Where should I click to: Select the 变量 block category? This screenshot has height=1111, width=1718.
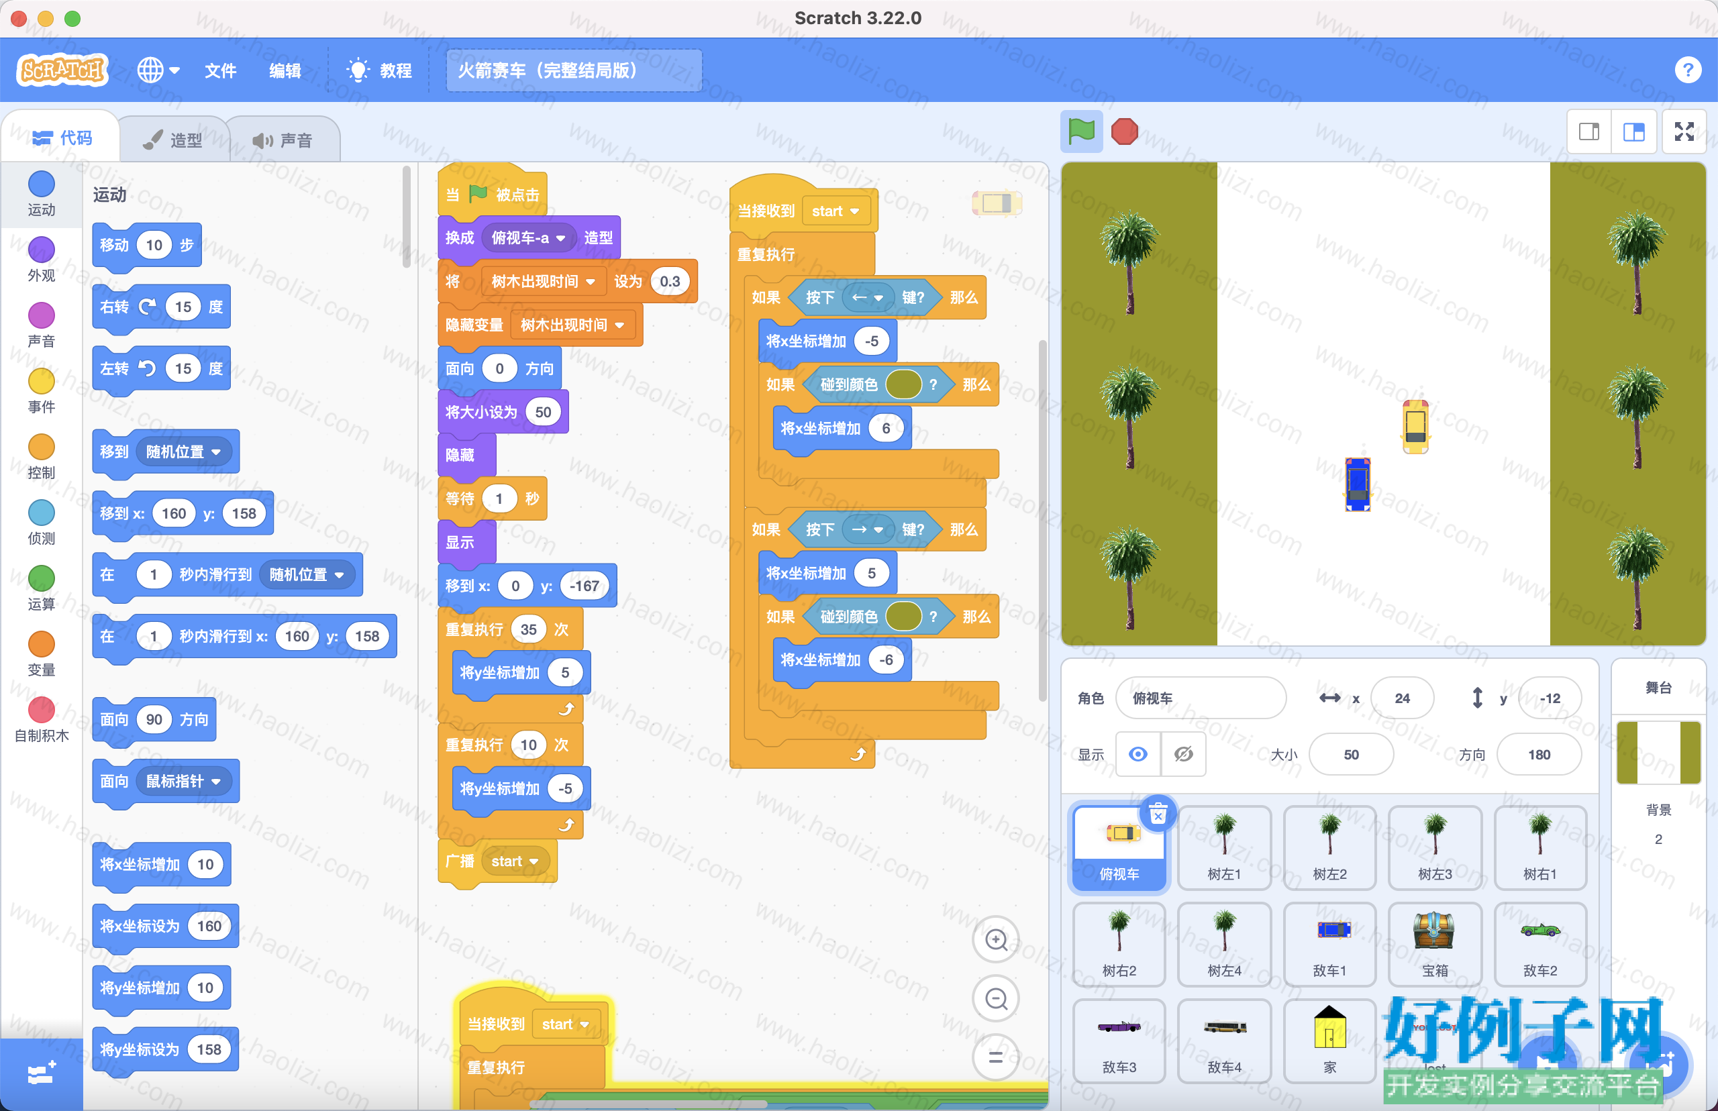41,653
